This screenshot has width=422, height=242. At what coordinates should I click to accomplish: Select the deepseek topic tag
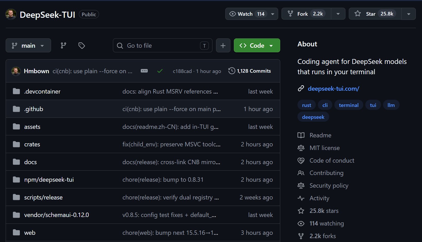pos(313,117)
